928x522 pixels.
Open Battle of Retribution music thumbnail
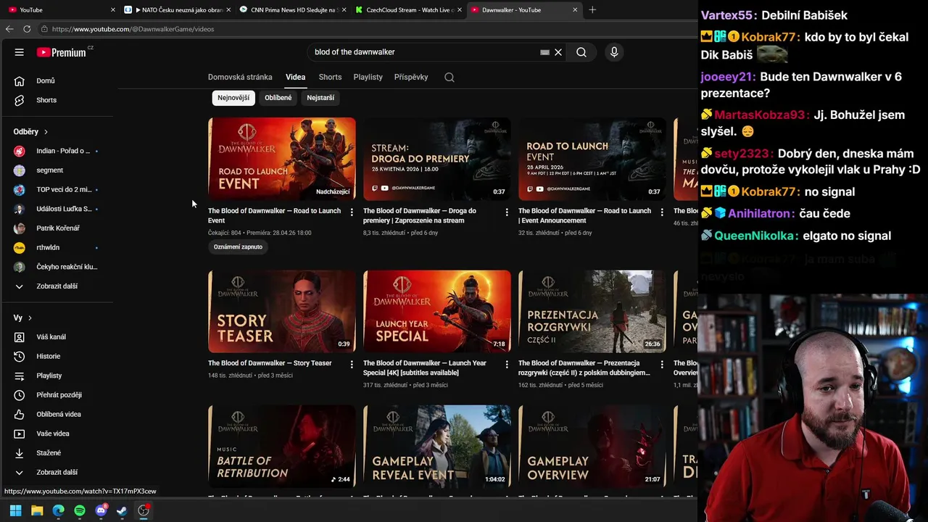point(282,447)
